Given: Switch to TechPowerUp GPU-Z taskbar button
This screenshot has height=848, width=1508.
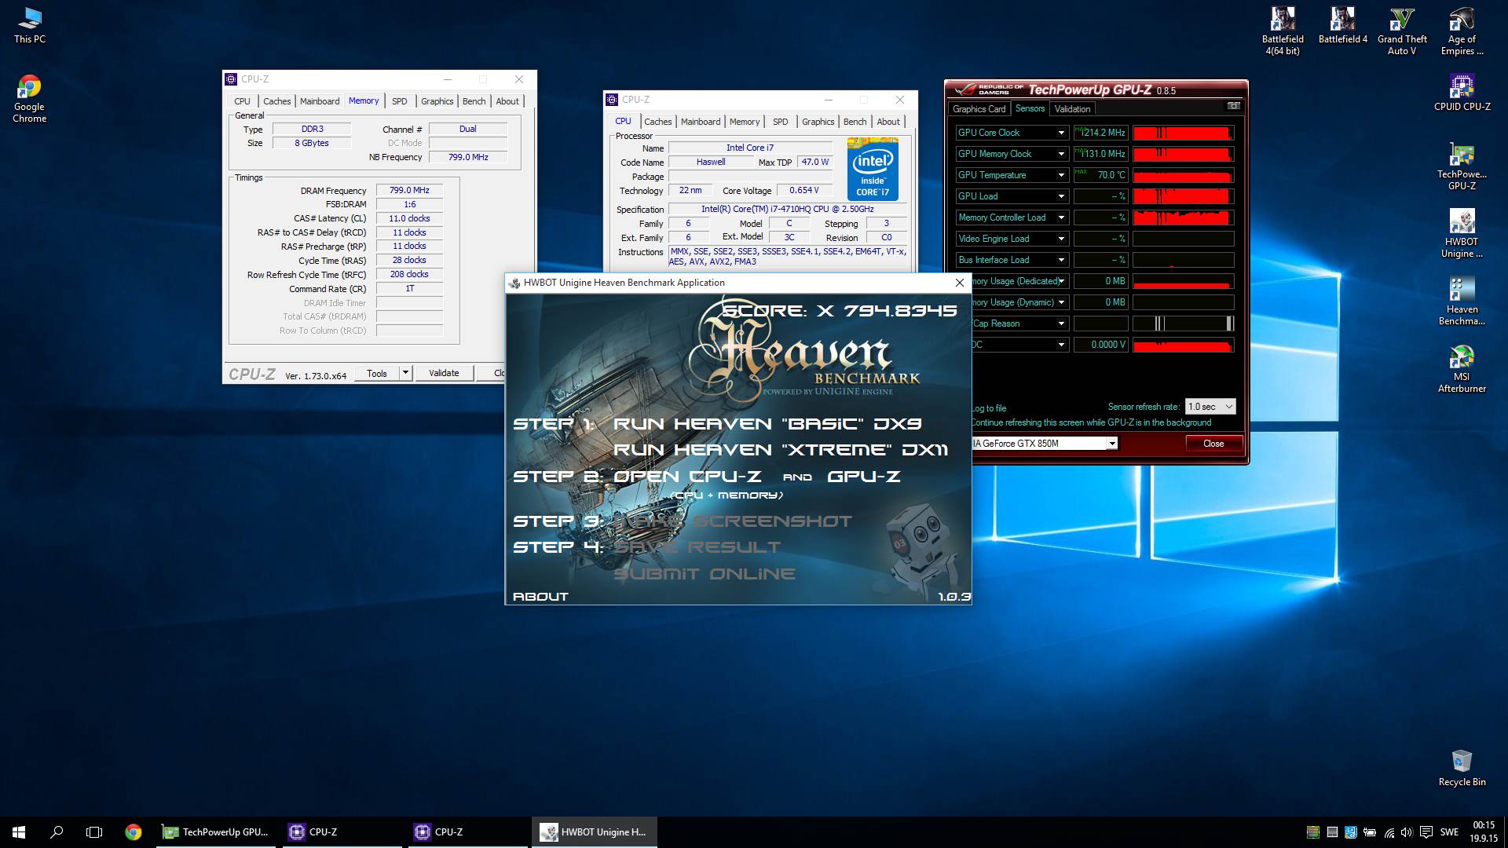Looking at the screenshot, I should pos(216,832).
